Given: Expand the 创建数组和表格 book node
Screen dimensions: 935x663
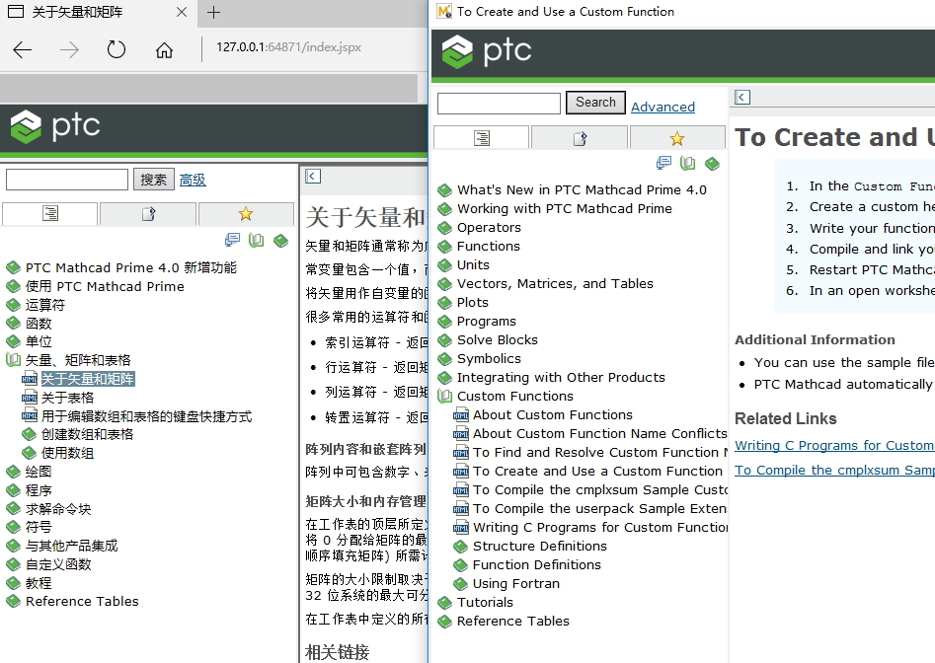Looking at the screenshot, I should (30, 435).
